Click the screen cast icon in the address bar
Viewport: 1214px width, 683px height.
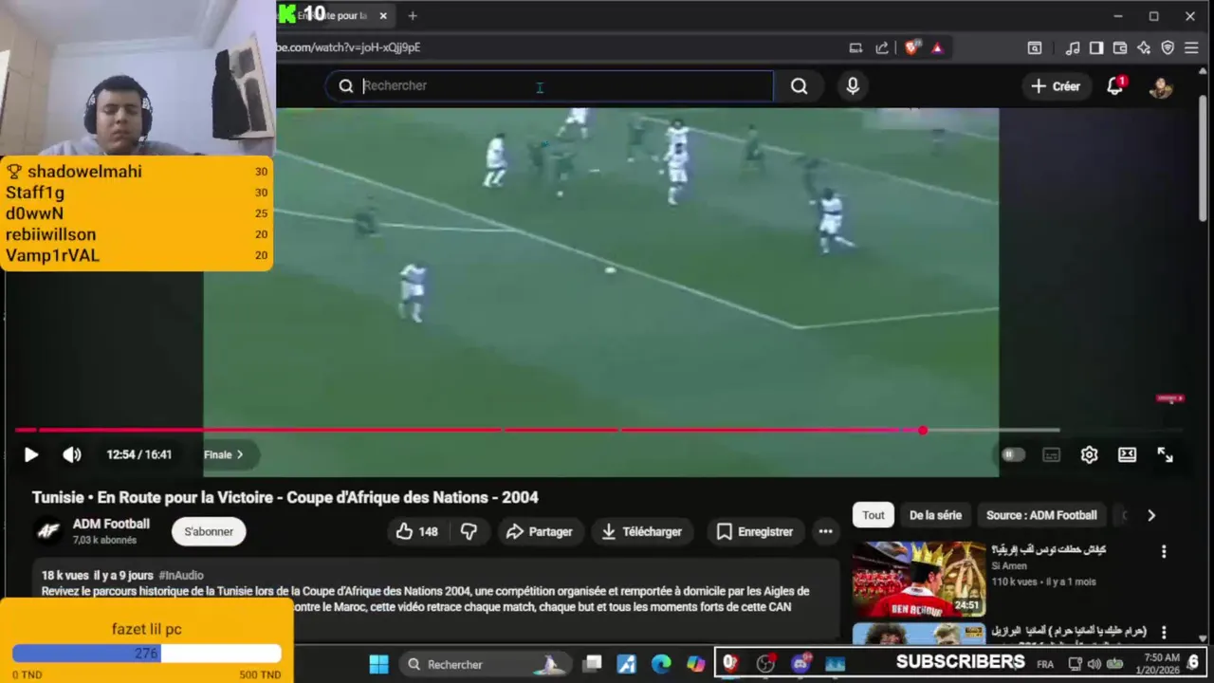[x=855, y=48]
